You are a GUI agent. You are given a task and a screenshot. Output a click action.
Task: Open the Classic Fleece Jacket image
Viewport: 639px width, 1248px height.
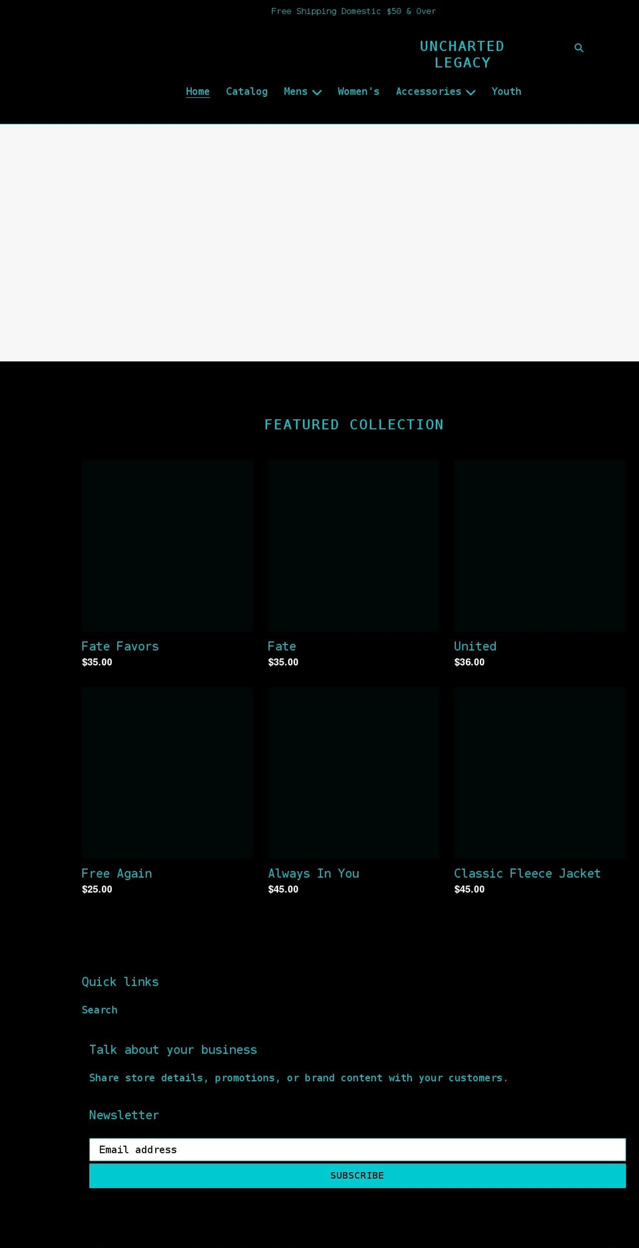click(540, 773)
